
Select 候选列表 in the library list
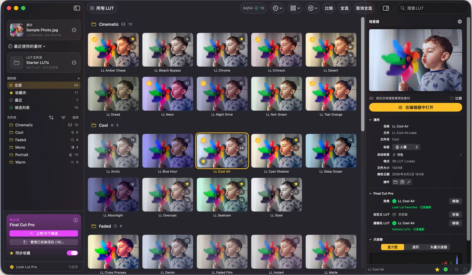tap(44, 107)
